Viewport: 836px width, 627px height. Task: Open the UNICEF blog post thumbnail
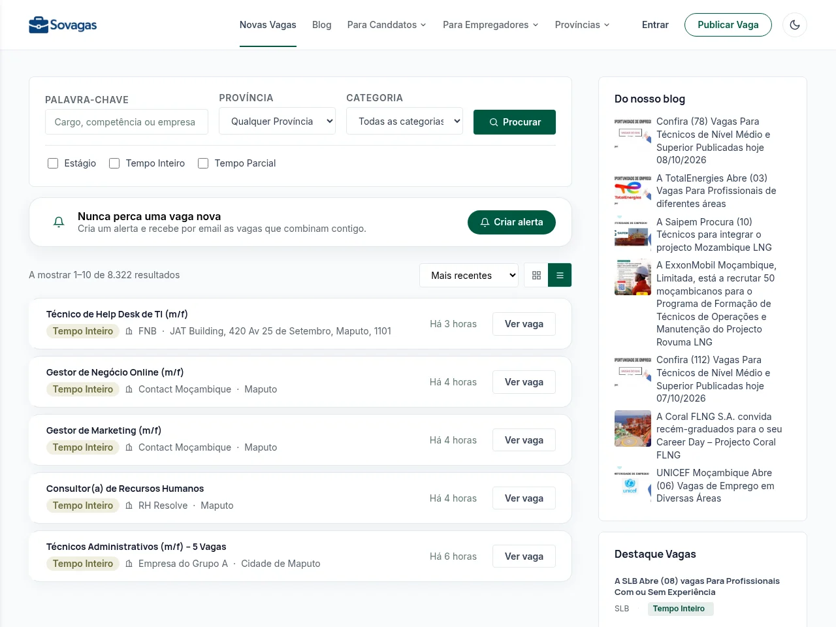[x=633, y=485]
